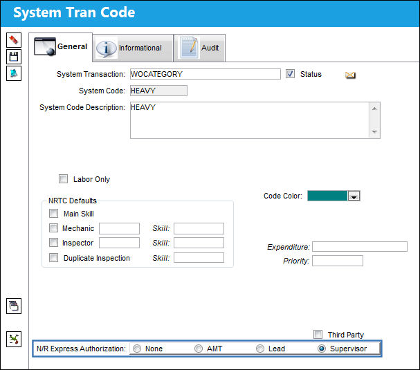Image resolution: width=420 pixels, height=370 pixels.
Task: Select AMT for N/R Express Authorization
Action: tap(199, 349)
